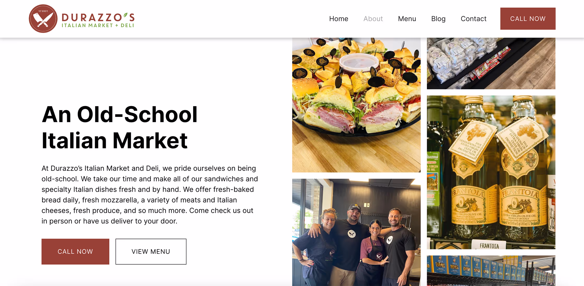Click the Durazzo's Italian Market + Deli wordmark
The height and width of the screenshot is (286, 584).
(x=98, y=20)
